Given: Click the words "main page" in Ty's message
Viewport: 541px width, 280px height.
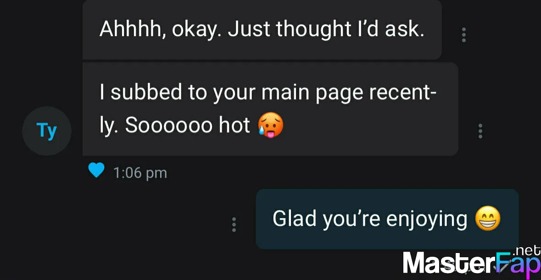Looking at the screenshot, I should point(312,94).
